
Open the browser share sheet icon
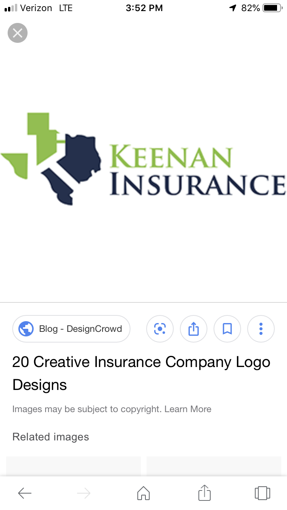point(204,492)
